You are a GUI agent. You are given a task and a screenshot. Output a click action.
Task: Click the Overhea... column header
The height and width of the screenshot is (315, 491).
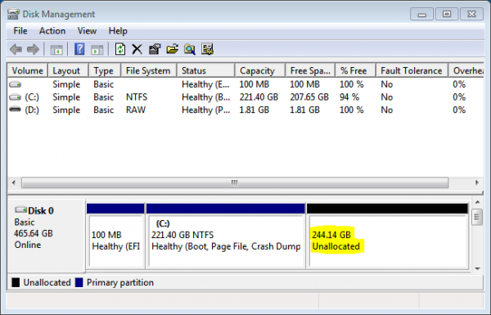click(x=466, y=70)
